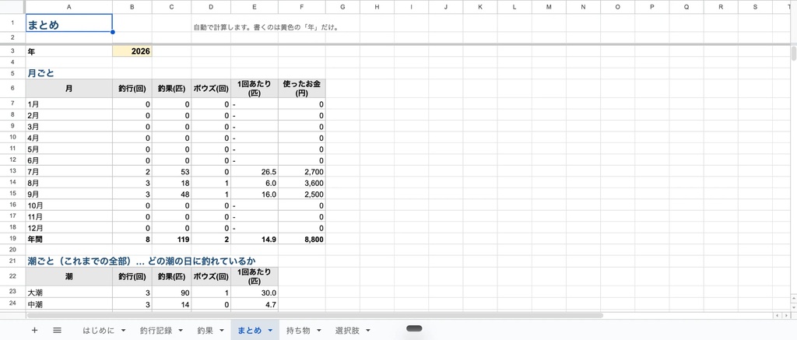Select the 7月 catch value 53
This screenshot has height=340, width=797.
pyautogui.click(x=172, y=172)
